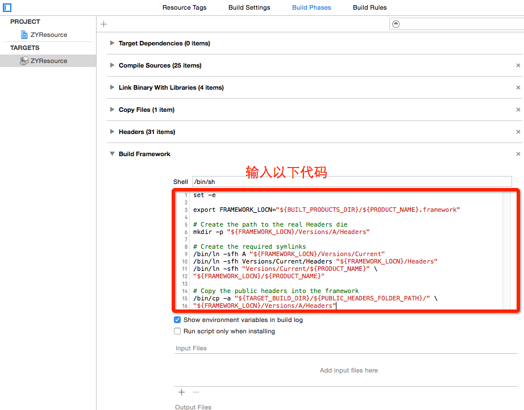Add a new build phase with plus icon
Image resolution: width=524 pixels, height=410 pixels.
[x=104, y=24]
